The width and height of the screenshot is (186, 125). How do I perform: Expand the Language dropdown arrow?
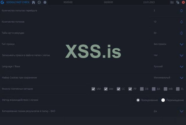[x=182, y=67]
